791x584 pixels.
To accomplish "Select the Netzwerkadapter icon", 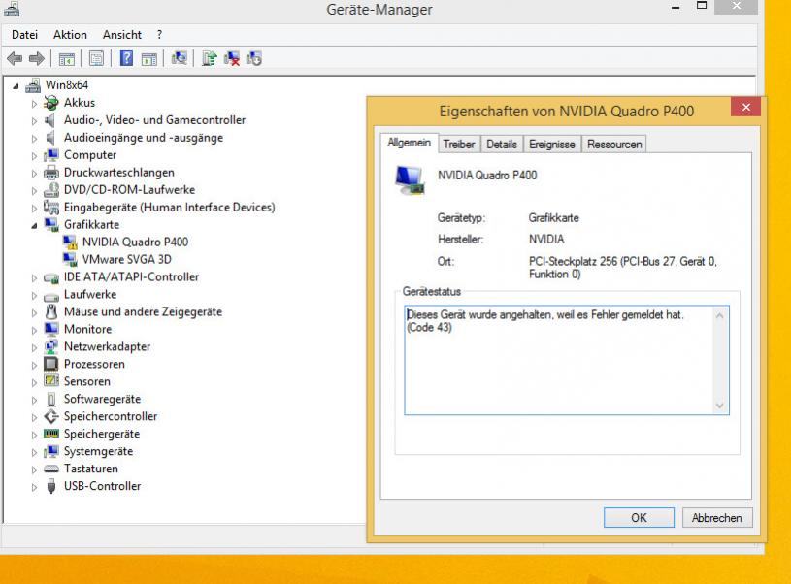I will click(x=50, y=346).
